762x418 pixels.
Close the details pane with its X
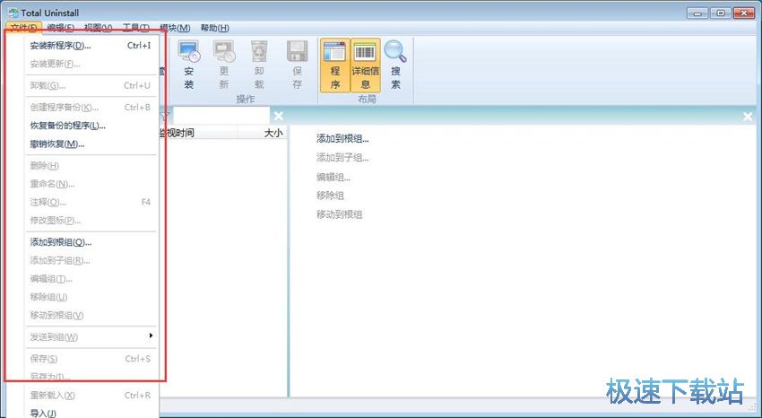[748, 117]
